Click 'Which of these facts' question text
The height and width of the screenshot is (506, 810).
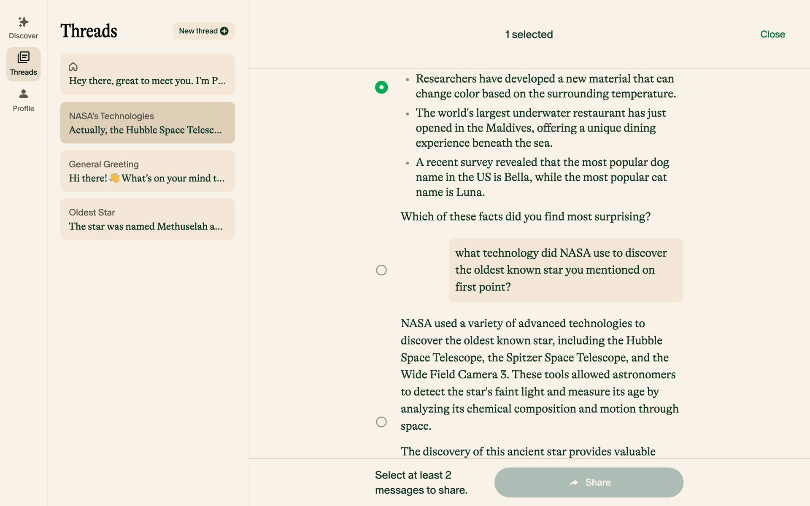click(x=526, y=217)
